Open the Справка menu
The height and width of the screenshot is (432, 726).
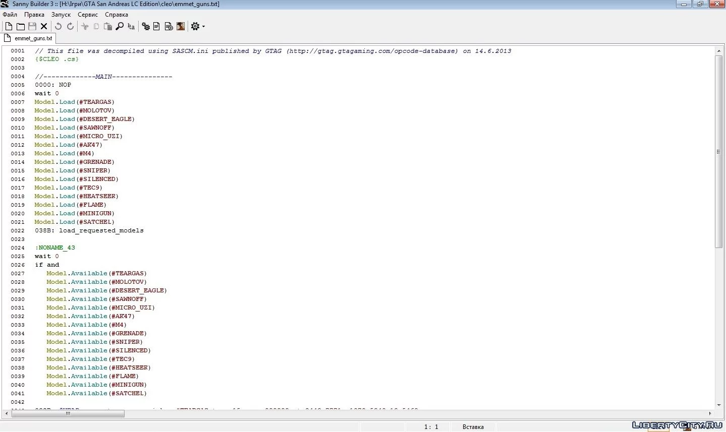tap(117, 15)
